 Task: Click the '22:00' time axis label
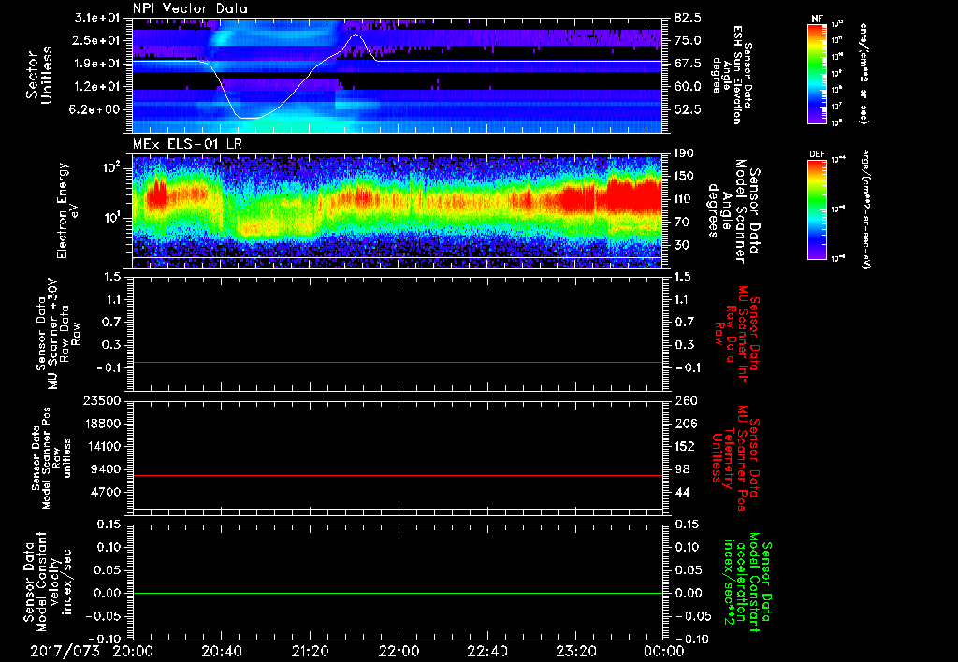click(x=399, y=651)
